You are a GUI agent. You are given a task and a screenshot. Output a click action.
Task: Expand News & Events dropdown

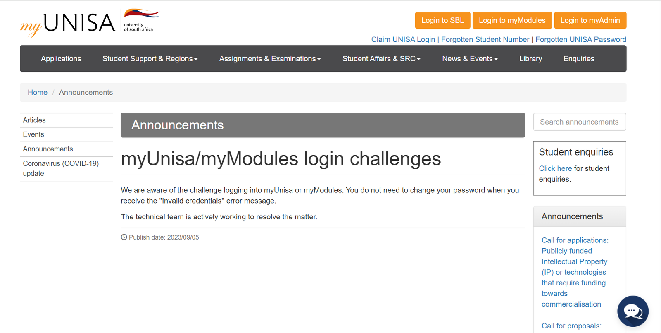[x=470, y=59]
